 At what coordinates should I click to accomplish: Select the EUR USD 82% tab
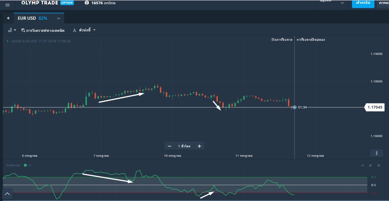click(39, 18)
